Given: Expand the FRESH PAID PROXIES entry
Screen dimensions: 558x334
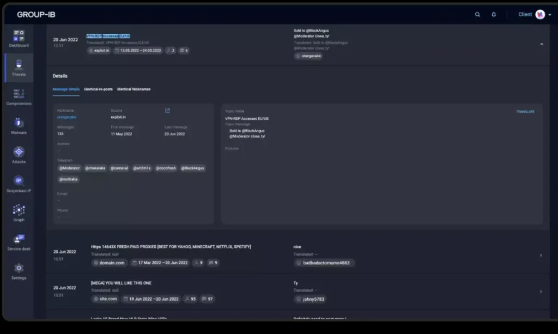Looking at the screenshot, I should (x=541, y=255).
